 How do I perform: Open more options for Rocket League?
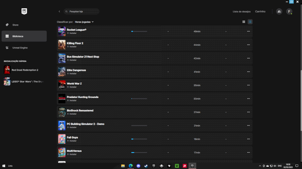coord(248,31)
